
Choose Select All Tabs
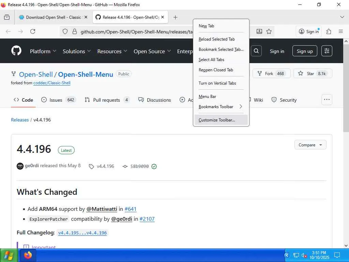click(x=221, y=60)
